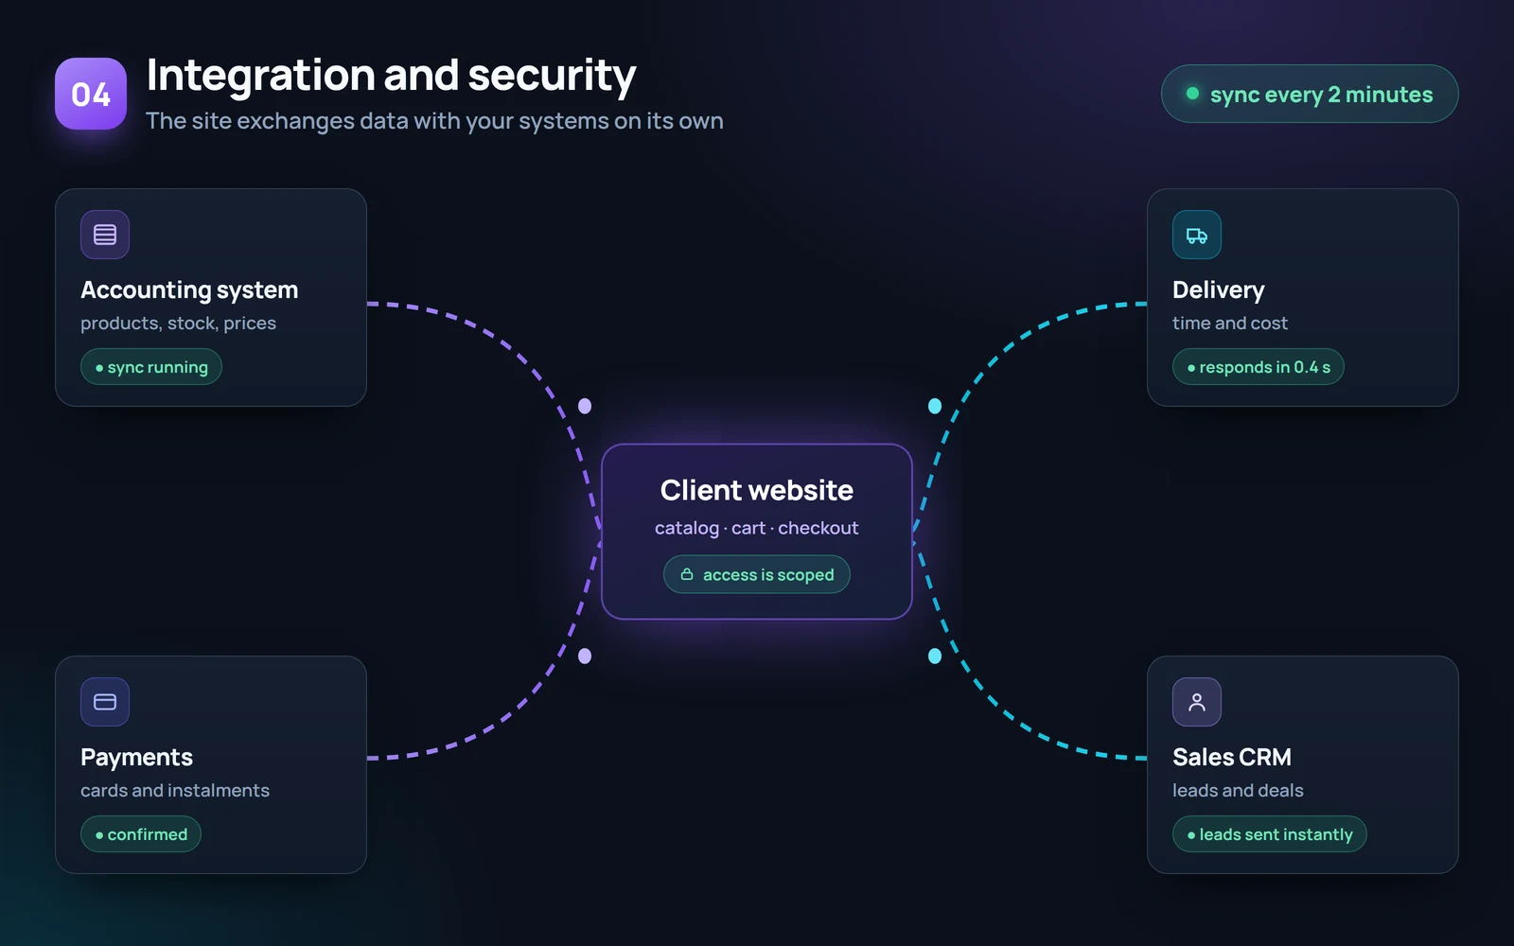This screenshot has height=946, width=1514.
Task: Click the 'access is scoped' badge
Action: [x=757, y=574]
